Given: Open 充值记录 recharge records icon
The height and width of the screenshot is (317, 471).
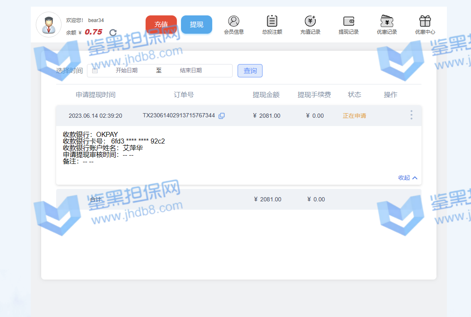Looking at the screenshot, I should pos(310,21).
